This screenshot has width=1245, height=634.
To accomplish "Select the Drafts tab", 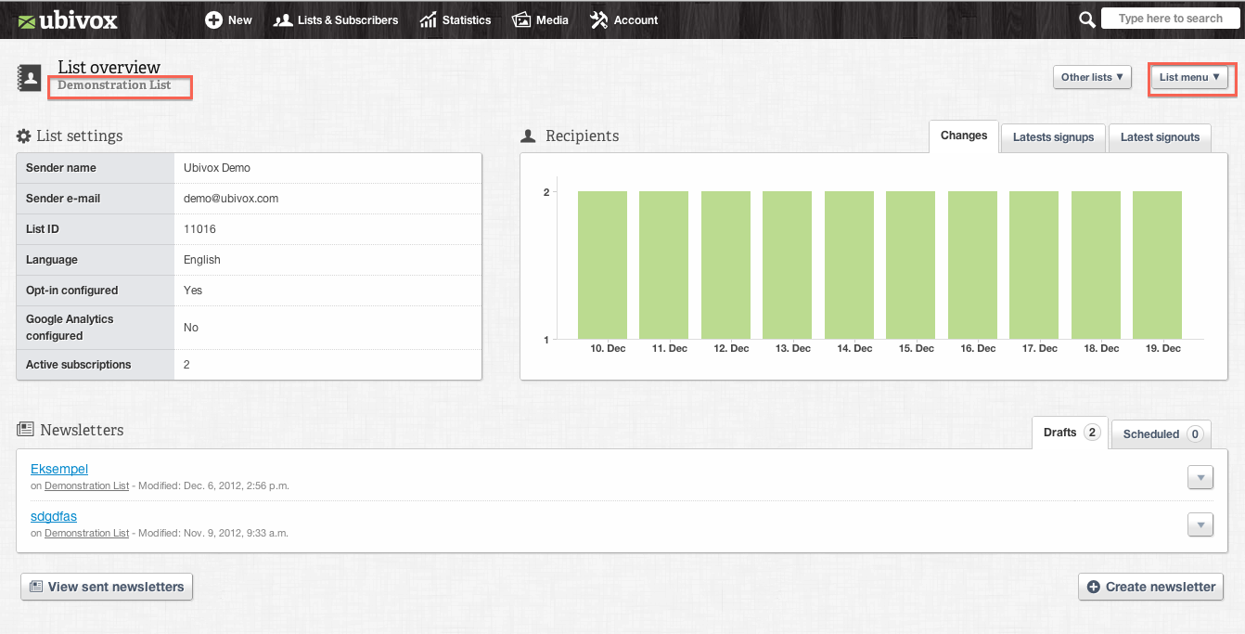I will (1070, 433).
